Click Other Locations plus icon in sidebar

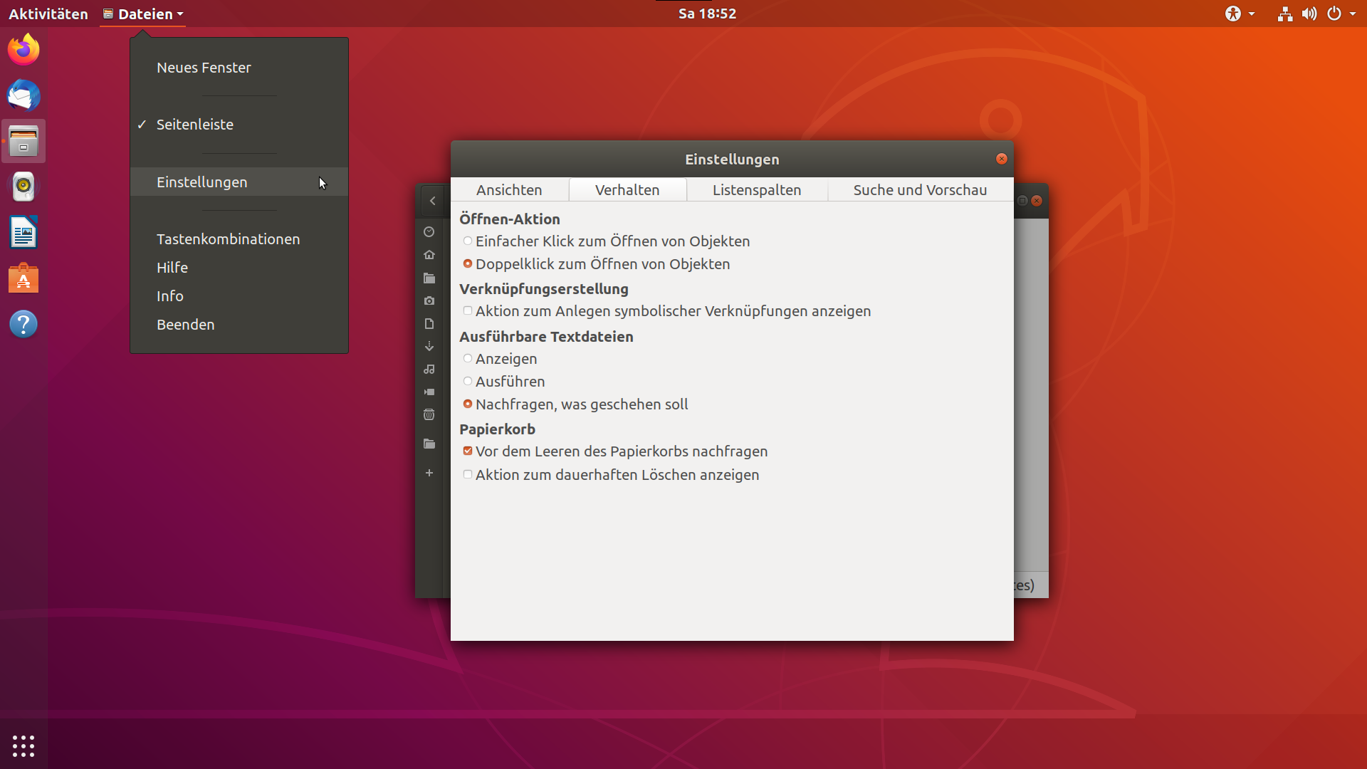click(x=429, y=473)
